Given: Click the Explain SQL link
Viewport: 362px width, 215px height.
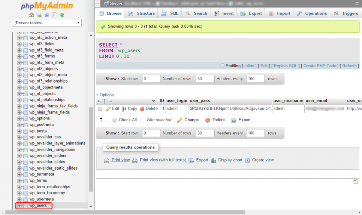Looking at the screenshot, I should click(285, 66).
